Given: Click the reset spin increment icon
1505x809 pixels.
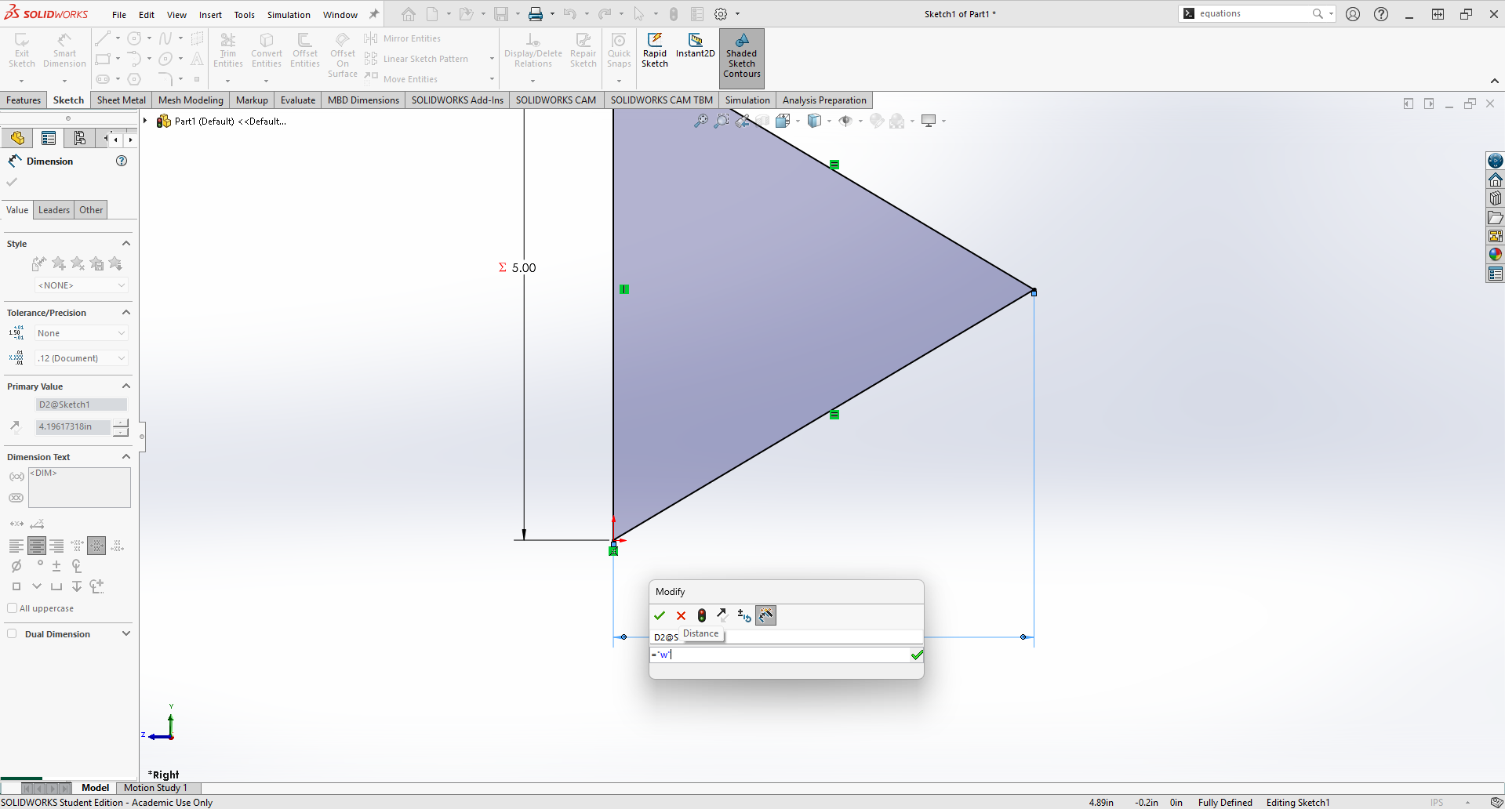Looking at the screenshot, I should coord(744,616).
